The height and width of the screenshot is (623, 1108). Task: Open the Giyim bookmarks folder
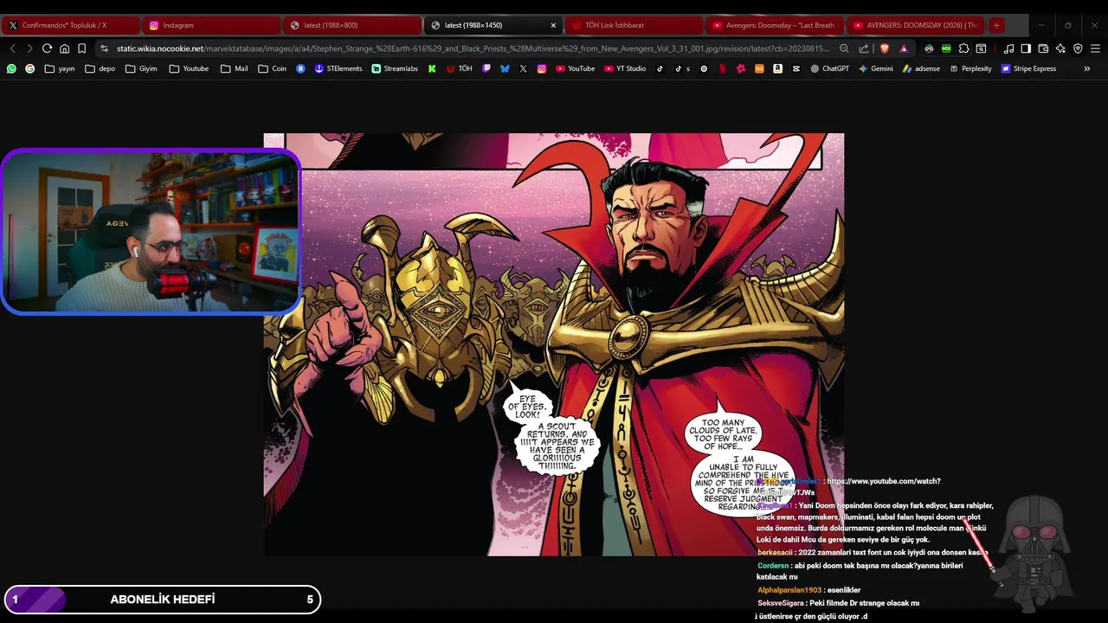[141, 68]
